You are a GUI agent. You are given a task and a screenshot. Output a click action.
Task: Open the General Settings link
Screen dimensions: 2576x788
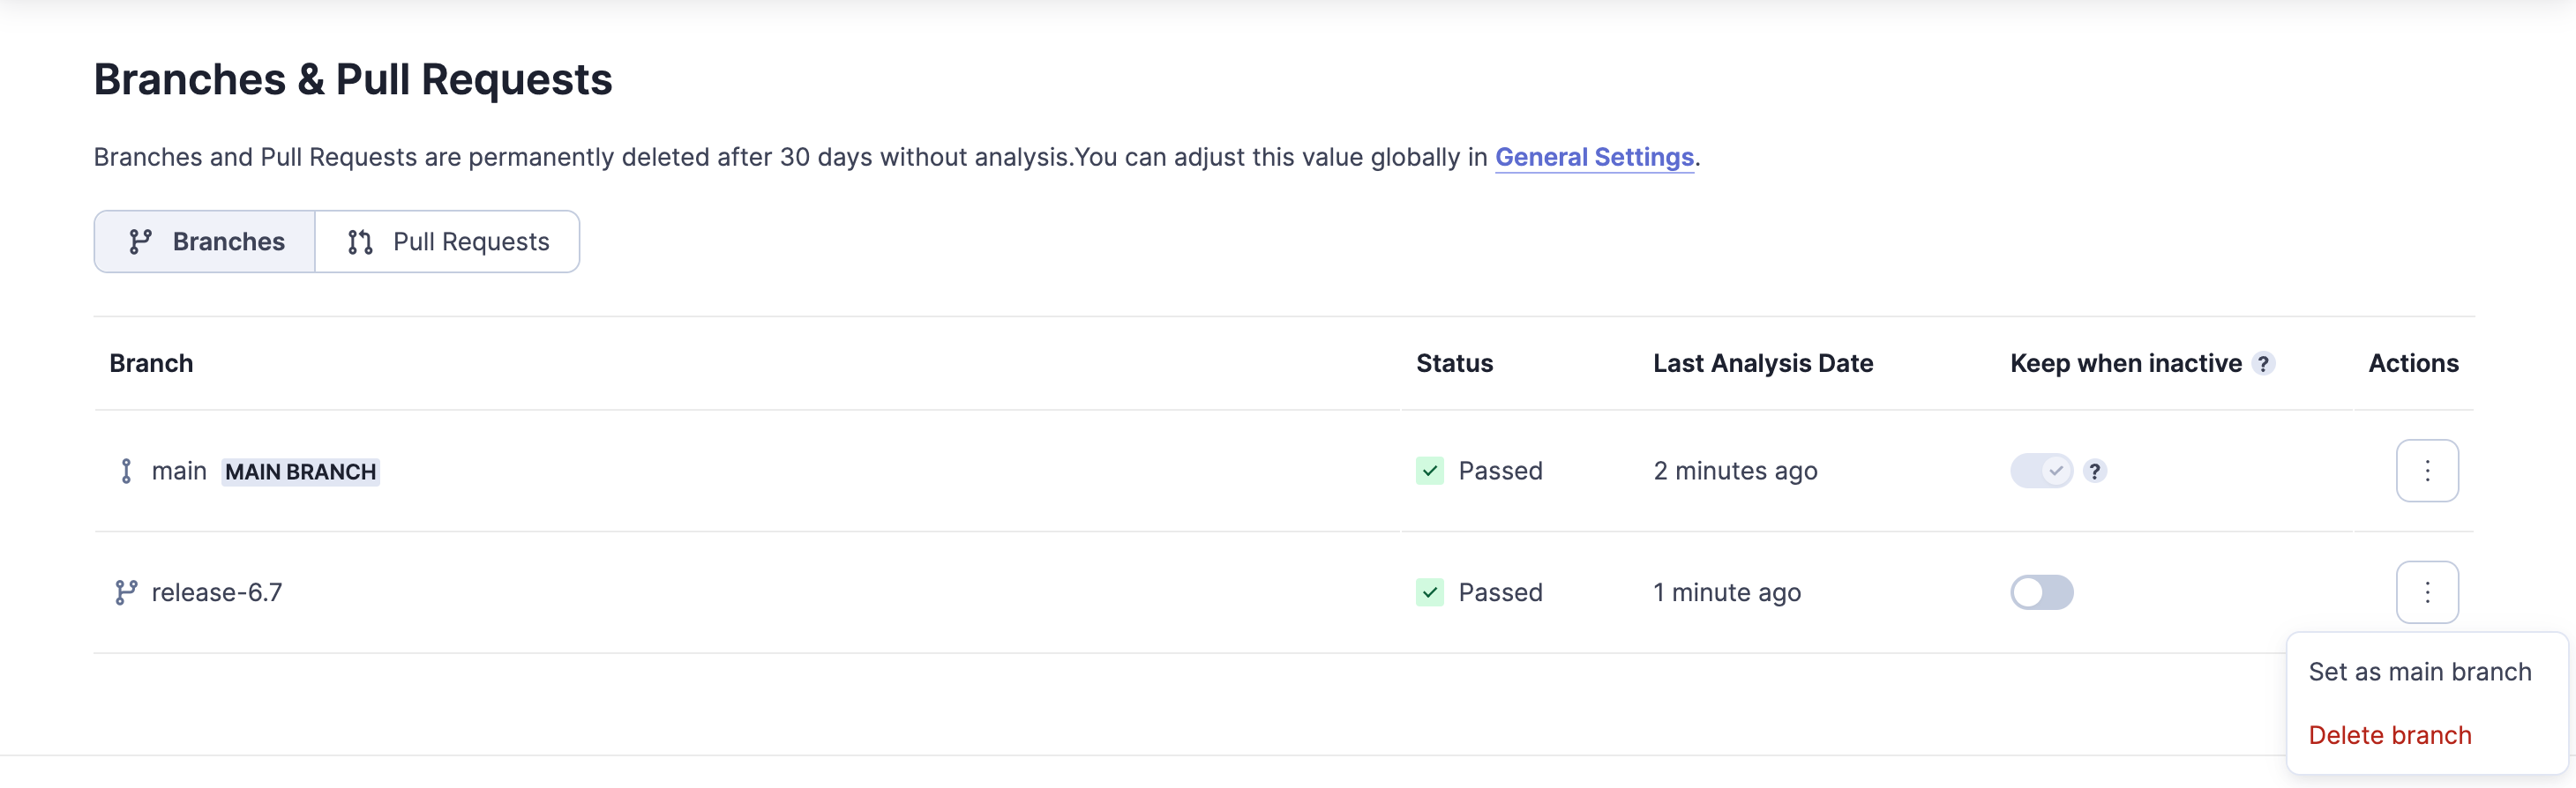pos(1593,158)
